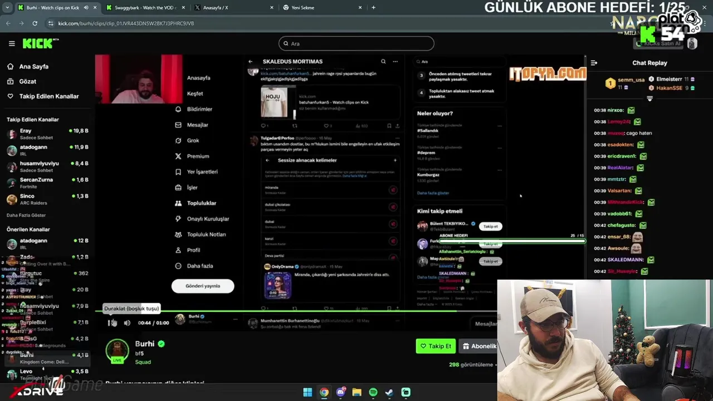Open site info icon in address bar

[51, 23]
